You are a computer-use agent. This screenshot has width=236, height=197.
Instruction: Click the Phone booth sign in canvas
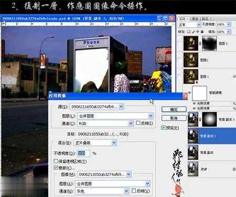coord(91,42)
